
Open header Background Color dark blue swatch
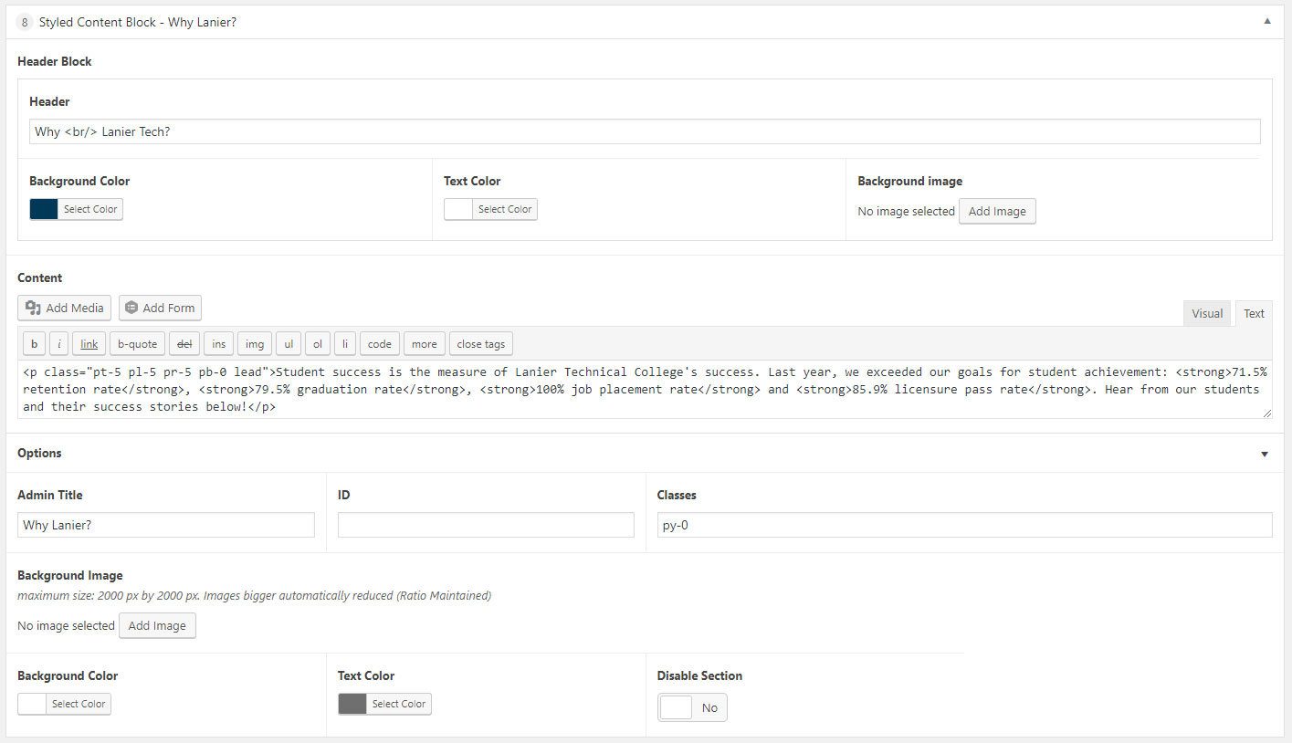click(44, 209)
